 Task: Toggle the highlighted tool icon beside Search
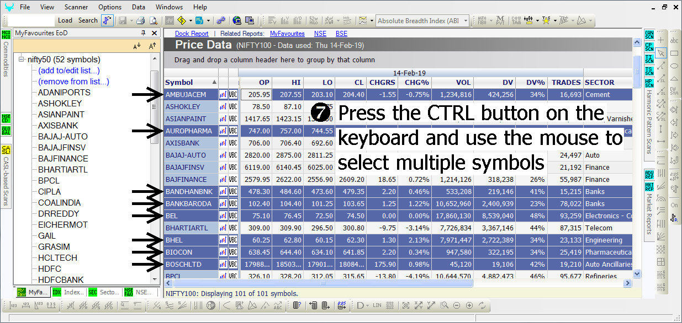107,20
